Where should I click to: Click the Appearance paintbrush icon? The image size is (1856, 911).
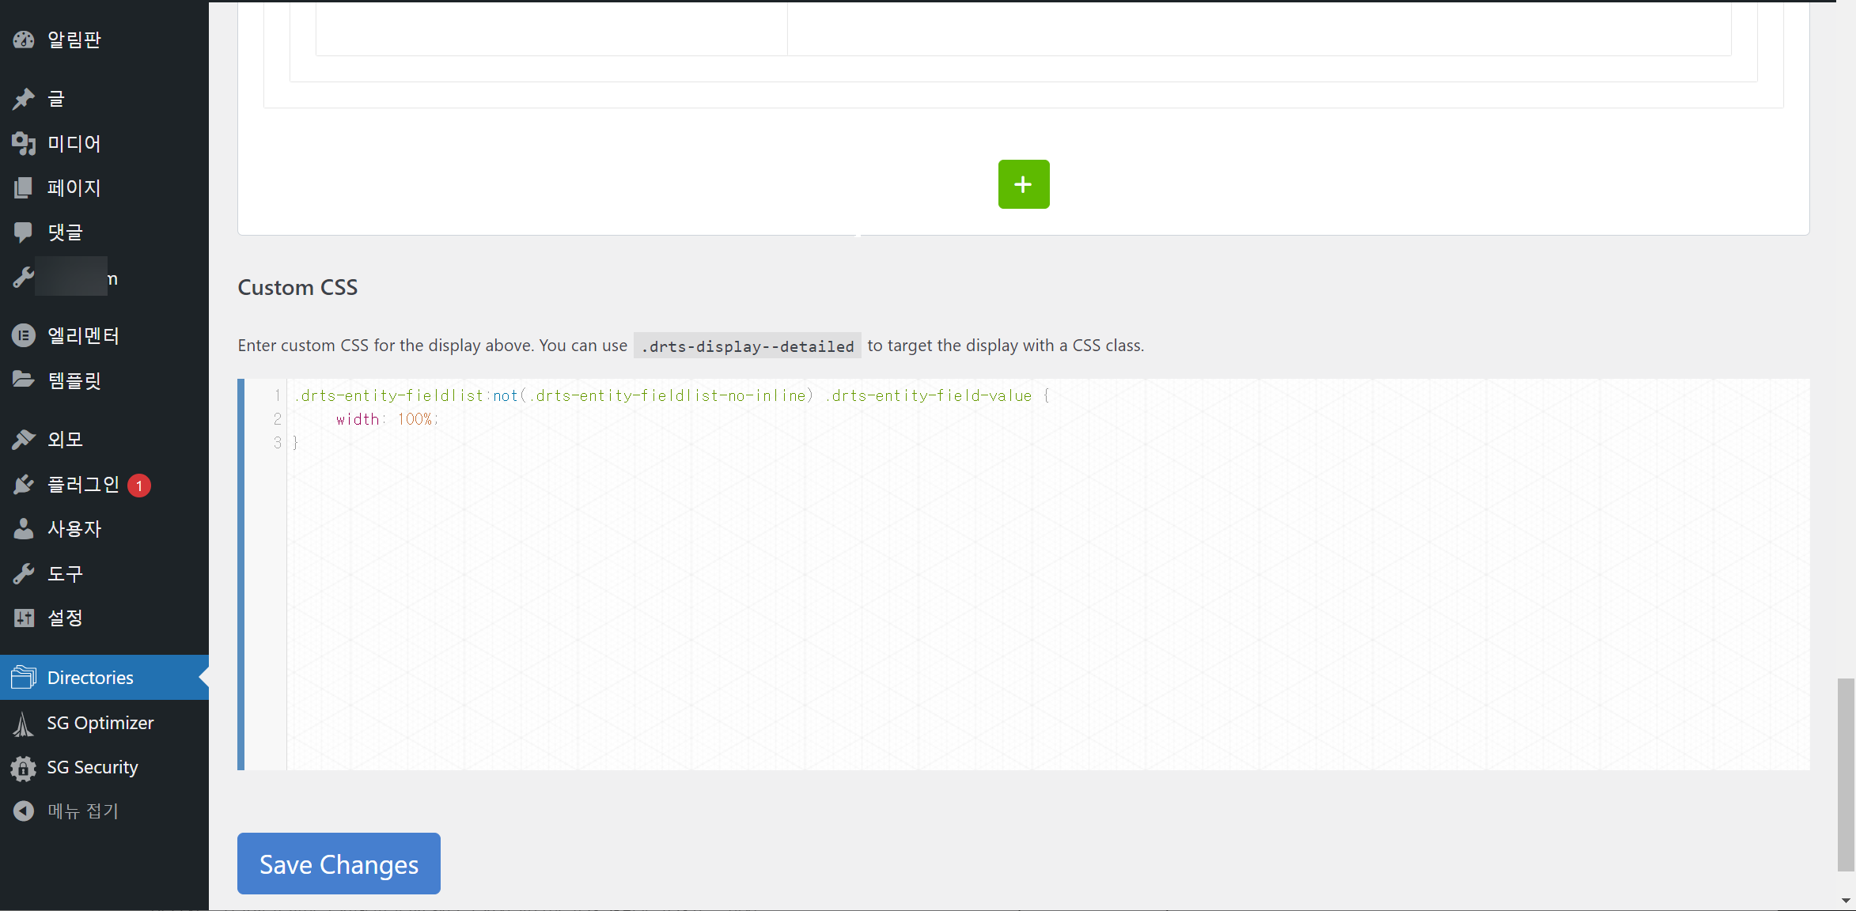[x=24, y=440]
